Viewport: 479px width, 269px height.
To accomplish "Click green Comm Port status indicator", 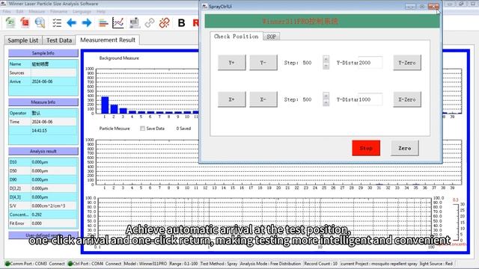I will click(7, 264).
